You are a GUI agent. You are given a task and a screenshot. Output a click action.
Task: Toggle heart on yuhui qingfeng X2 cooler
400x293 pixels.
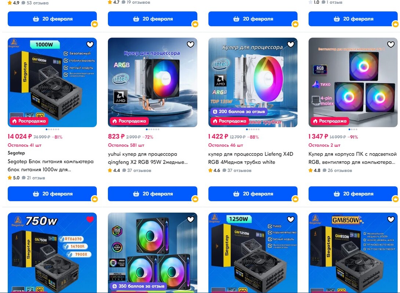(x=190, y=44)
